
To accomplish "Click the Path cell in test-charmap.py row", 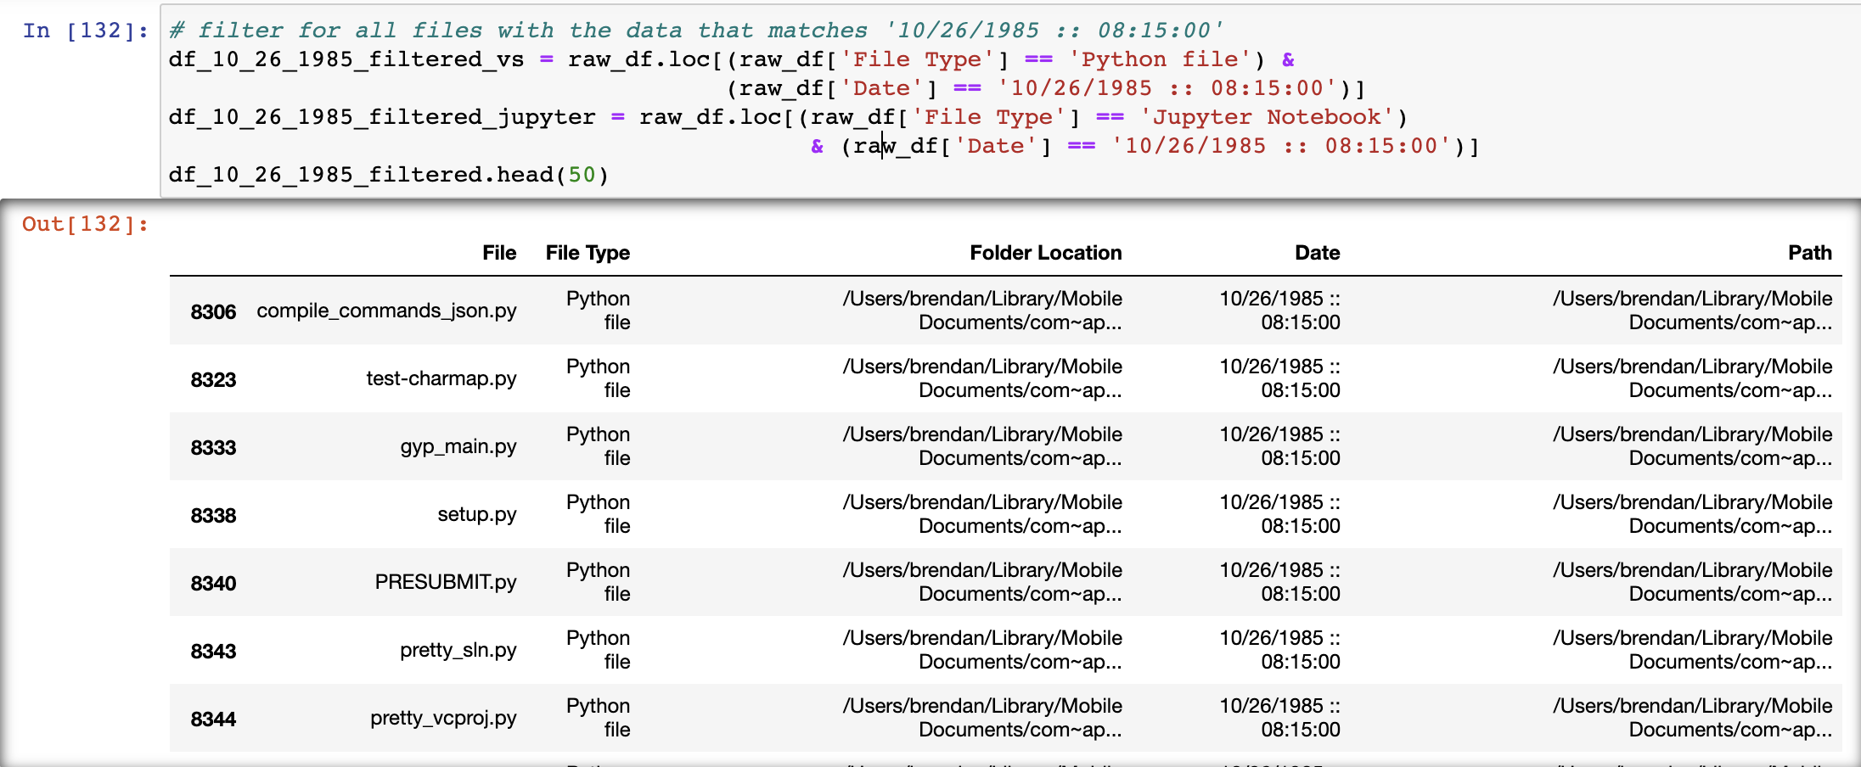I will [x=1693, y=378].
